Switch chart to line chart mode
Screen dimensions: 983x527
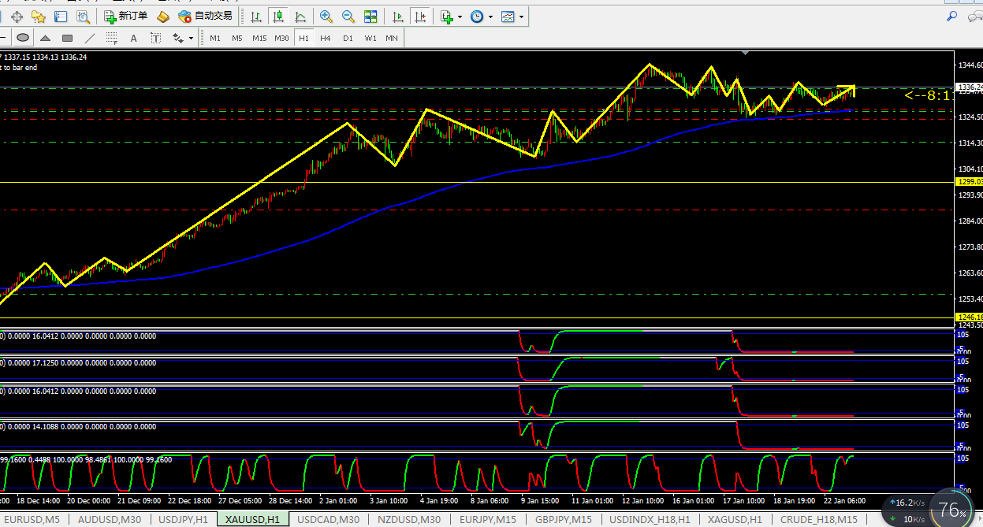300,17
